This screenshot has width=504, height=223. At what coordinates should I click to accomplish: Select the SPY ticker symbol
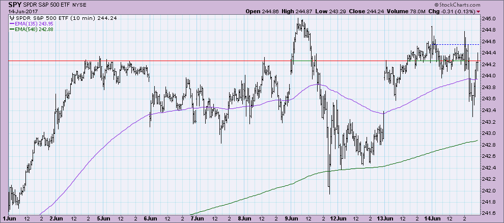click(x=14, y=4)
